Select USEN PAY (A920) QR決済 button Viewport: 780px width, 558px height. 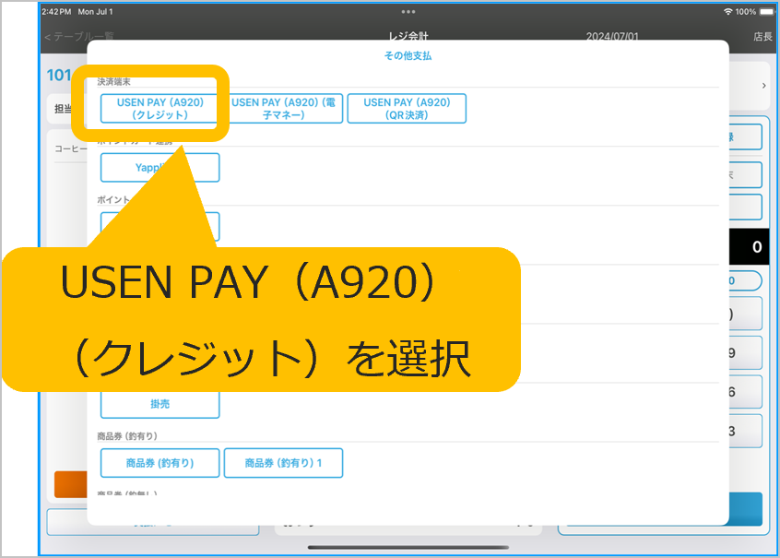(x=407, y=109)
